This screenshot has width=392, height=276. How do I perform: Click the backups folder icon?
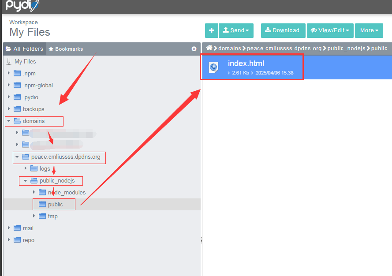17,109
